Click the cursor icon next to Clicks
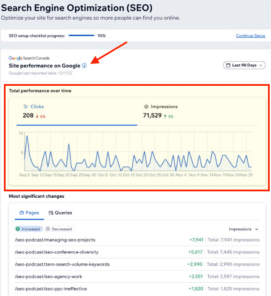This screenshot has height=296, width=271. (25, 106)
